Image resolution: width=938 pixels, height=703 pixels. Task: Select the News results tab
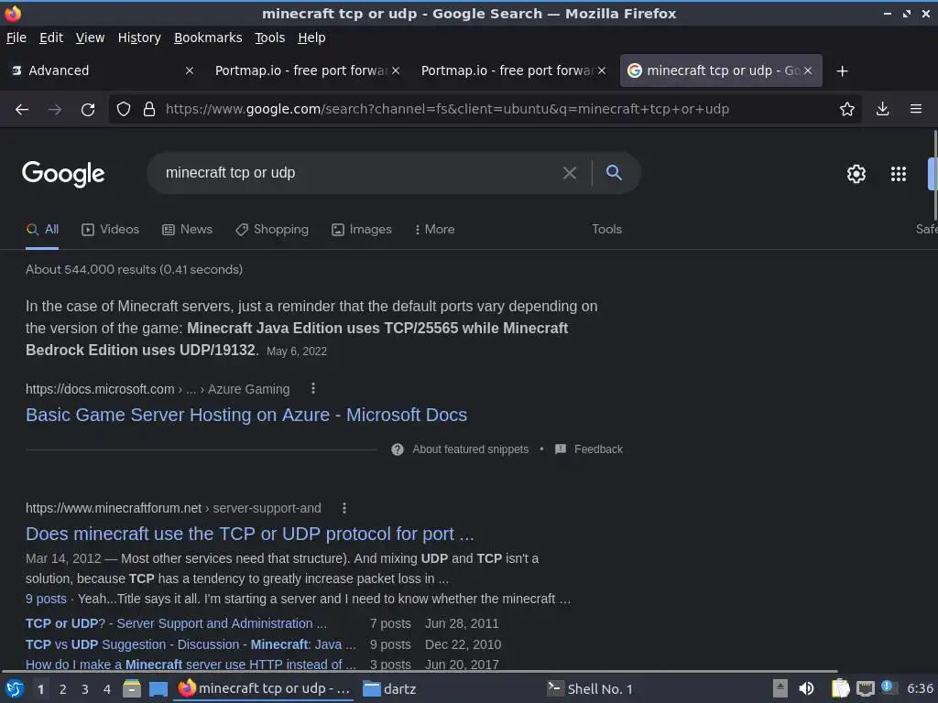187,230
